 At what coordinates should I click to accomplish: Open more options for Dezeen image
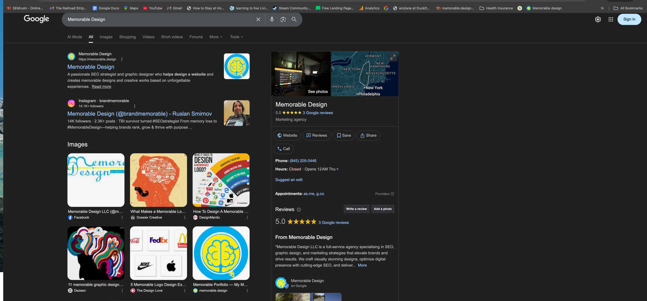coord(122,291)
